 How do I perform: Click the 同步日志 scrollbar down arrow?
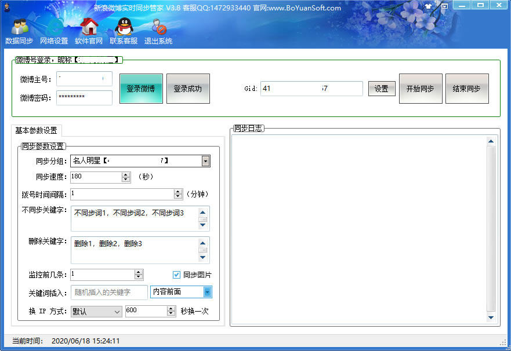click(x=491, y=317)
